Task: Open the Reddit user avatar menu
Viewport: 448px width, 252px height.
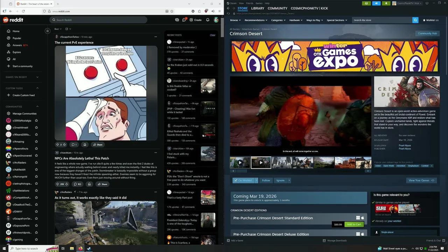Action: pyautogui.click(x=216, y=20)
